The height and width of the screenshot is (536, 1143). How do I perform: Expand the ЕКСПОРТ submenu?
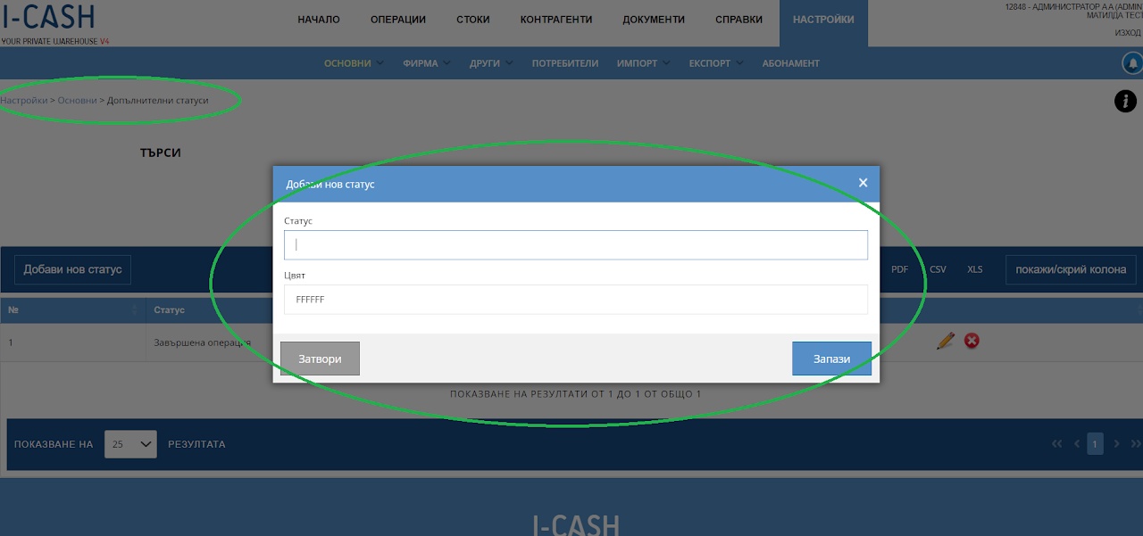(x=716, y=63)
